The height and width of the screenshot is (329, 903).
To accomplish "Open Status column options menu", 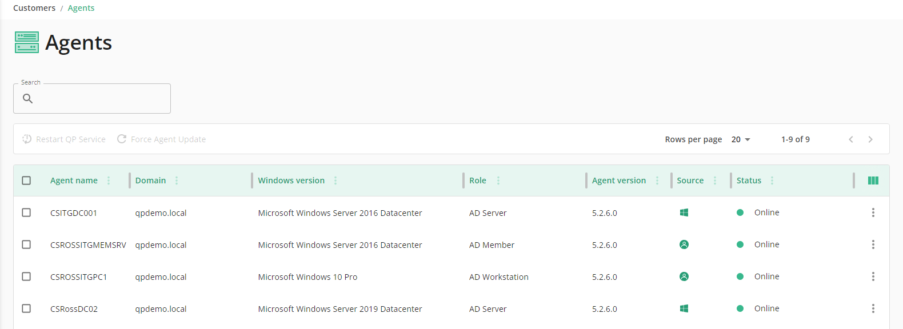I will 772,180.
